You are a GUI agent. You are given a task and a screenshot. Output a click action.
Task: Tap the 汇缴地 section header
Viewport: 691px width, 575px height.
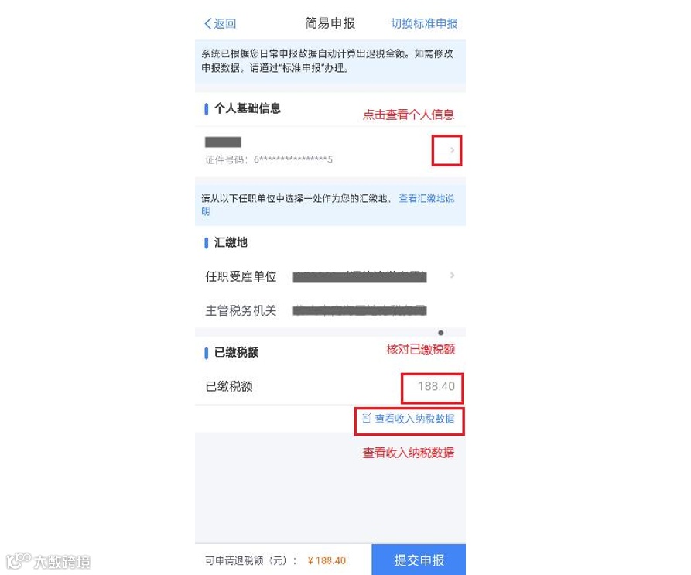point(231,242)
